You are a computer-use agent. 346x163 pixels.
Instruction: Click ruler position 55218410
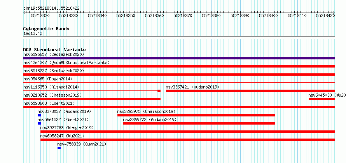(x=297, y=16)
